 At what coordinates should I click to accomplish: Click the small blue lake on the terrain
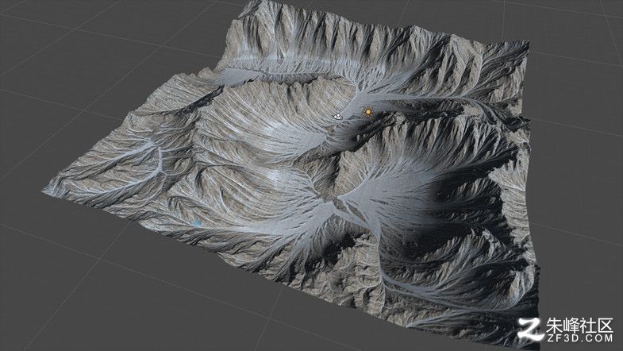pyautogui.click(x=197, y=224)
